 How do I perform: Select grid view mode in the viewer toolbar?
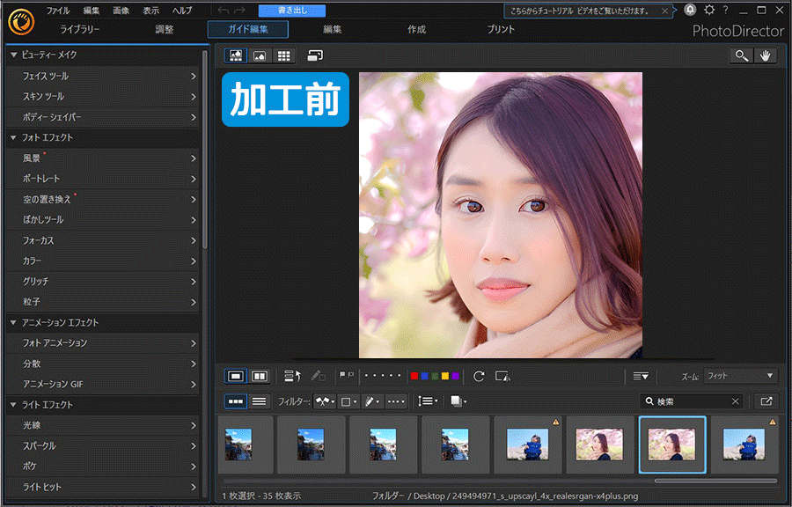click(282, 55)
